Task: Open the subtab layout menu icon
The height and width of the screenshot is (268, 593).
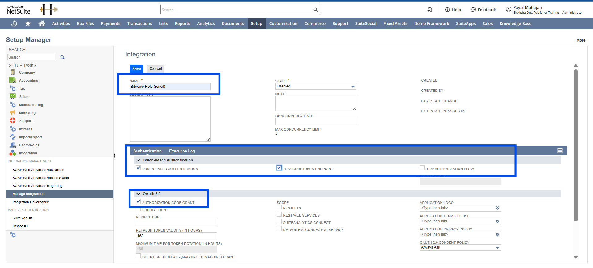Action: click(560, 151)
